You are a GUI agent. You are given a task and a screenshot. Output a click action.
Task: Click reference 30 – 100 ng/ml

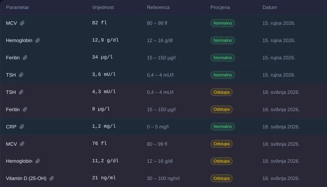(163, 178)
